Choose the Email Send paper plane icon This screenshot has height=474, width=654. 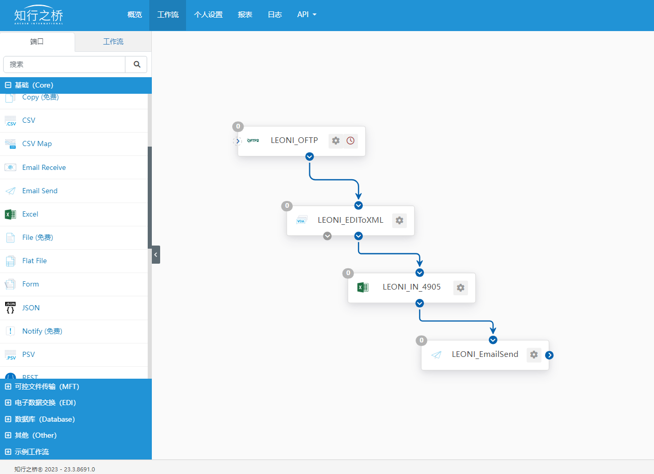(10, 191)
